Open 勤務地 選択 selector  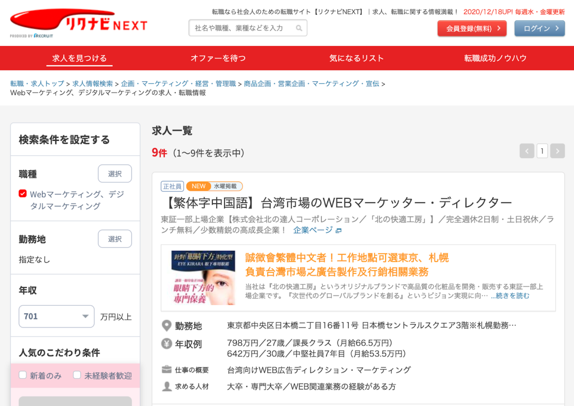point(115,239)
